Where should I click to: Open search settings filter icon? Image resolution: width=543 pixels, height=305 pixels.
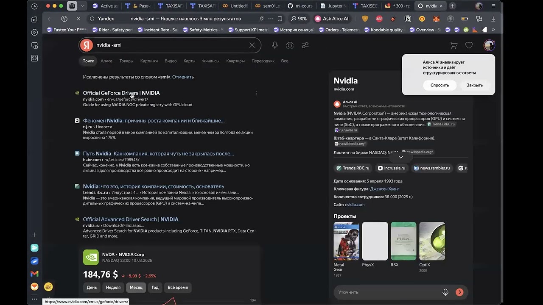click(x=305, y=45)
